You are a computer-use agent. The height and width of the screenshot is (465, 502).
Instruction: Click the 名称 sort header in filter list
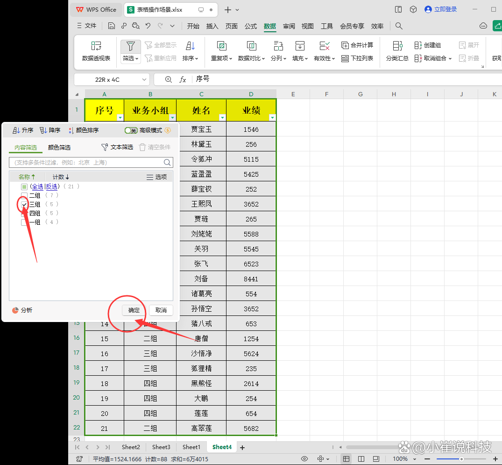(27, 177)
